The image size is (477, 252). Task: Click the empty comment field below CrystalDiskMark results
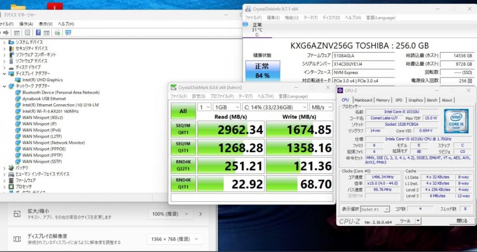coord(252,198)
